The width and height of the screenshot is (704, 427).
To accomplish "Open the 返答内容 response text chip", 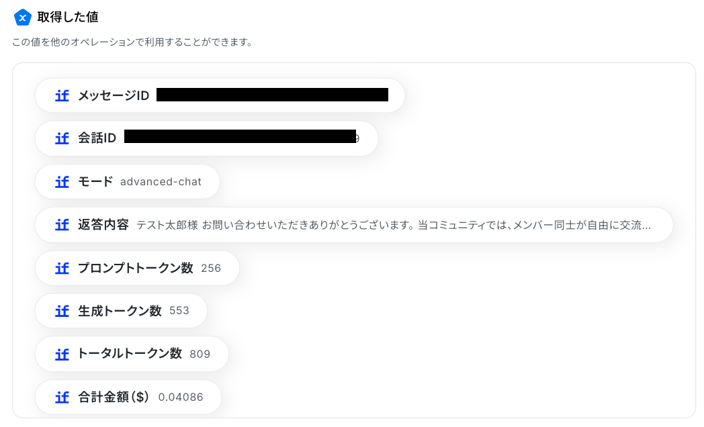I will pyautogui.click(x=354, y=225).
